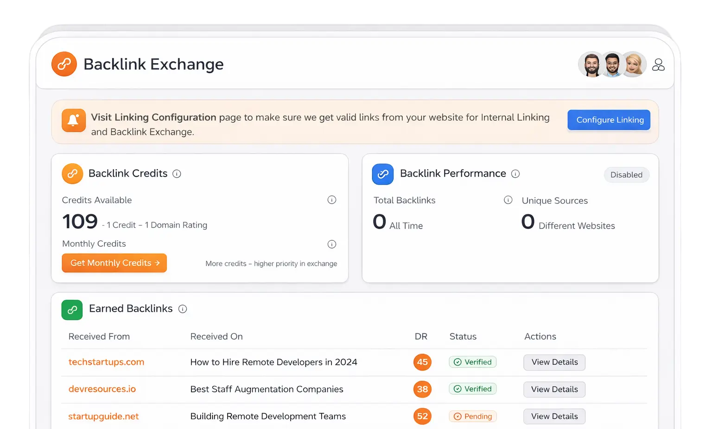This screenshot has width=712, height=429.
Task: Click Pending status badge for startupguide.net
Action: (x=472, y=416)
